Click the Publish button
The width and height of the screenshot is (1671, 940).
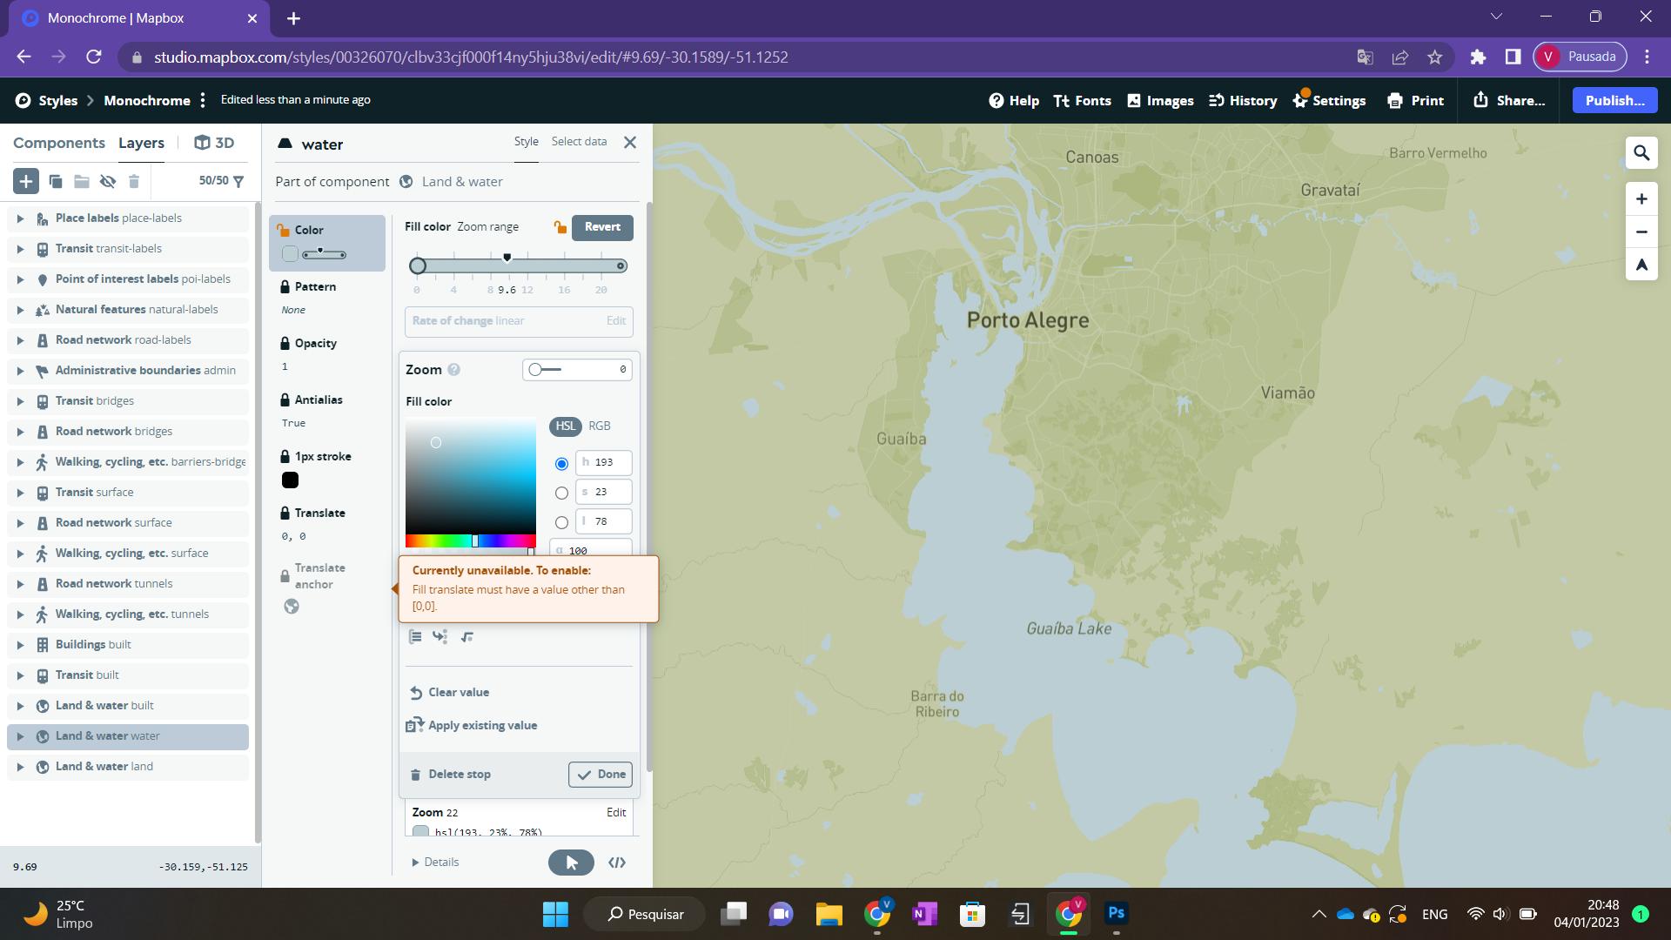[x=1615, y=100]
